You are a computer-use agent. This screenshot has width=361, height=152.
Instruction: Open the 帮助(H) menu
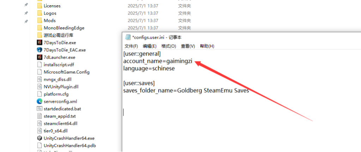pyautogui.click(x=207, y=46)
